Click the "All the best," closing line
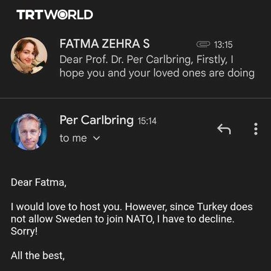This screenshot has height=271, width=271. point(38,255)
